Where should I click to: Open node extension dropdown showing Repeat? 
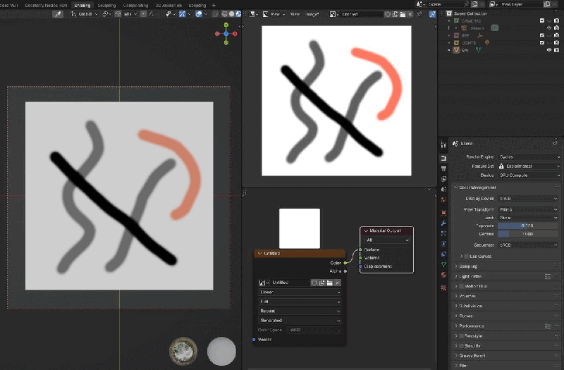[x=299, y=311]
